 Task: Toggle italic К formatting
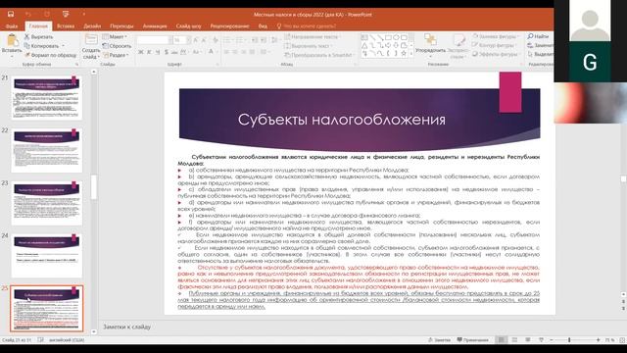149,52
